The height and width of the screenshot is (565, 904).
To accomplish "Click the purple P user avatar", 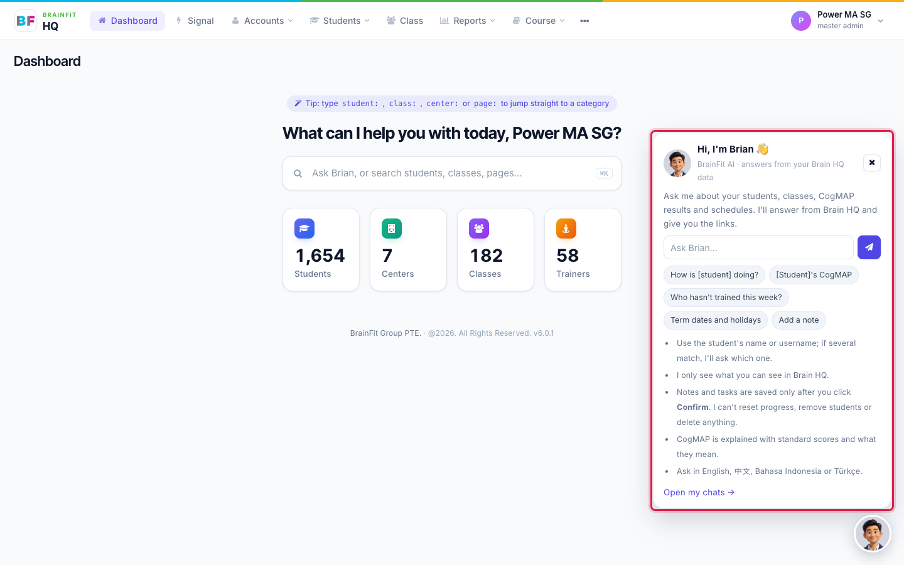I will (x=801, y=21).
